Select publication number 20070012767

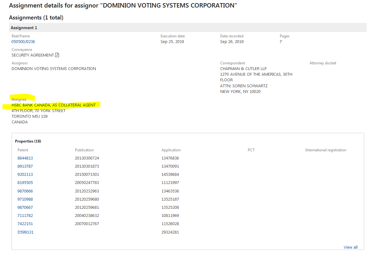point(87,224)
